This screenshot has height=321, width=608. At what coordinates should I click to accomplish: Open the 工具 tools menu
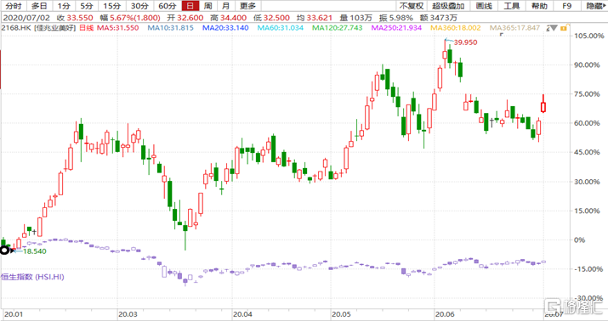[x=511, y=6]
